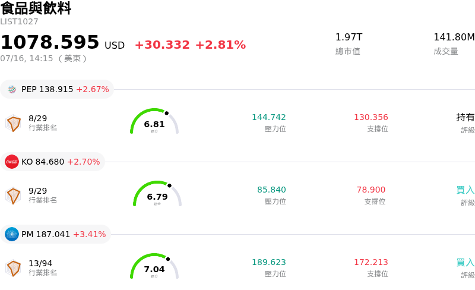Click the 1.97T total market cap value

click(x=349, y=37)
